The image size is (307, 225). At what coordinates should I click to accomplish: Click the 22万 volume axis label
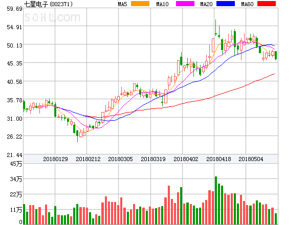tap(16, 194)
